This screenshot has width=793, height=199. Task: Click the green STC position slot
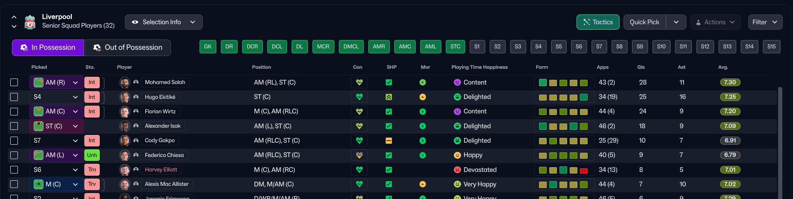455,47
